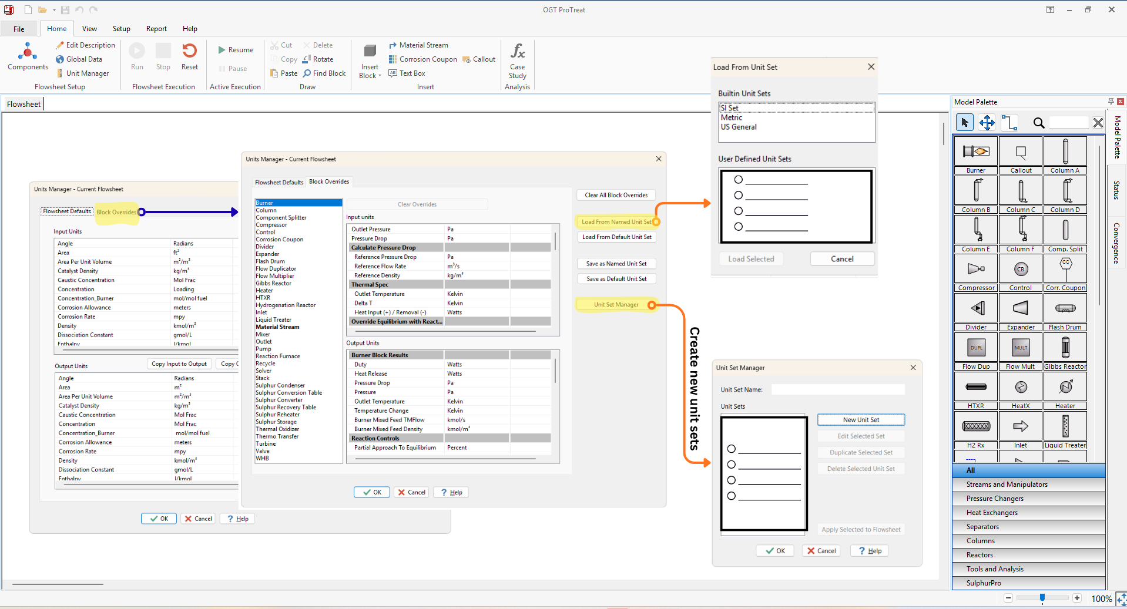The width and height of the screenshot is (1127, 609).
Task: Open the Insert Block dropdown
Action: (370, 61)
